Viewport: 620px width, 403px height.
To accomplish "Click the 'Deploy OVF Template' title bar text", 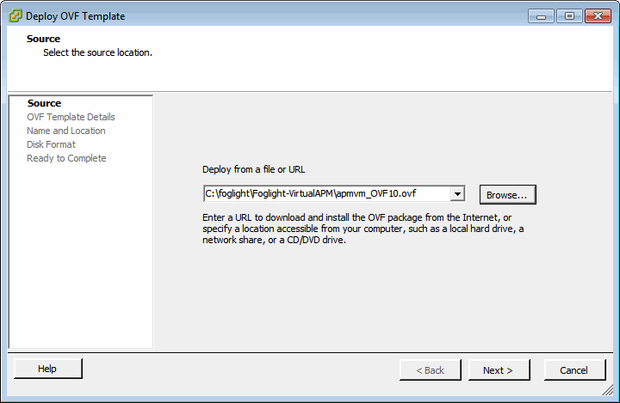I will pyautogui.click(x=75, y=15).
